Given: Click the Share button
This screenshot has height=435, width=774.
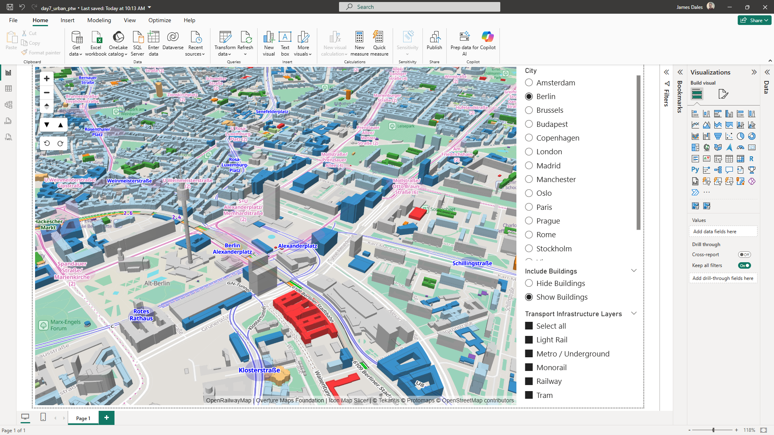Looking at the screenshot, I should click(754, 20).
